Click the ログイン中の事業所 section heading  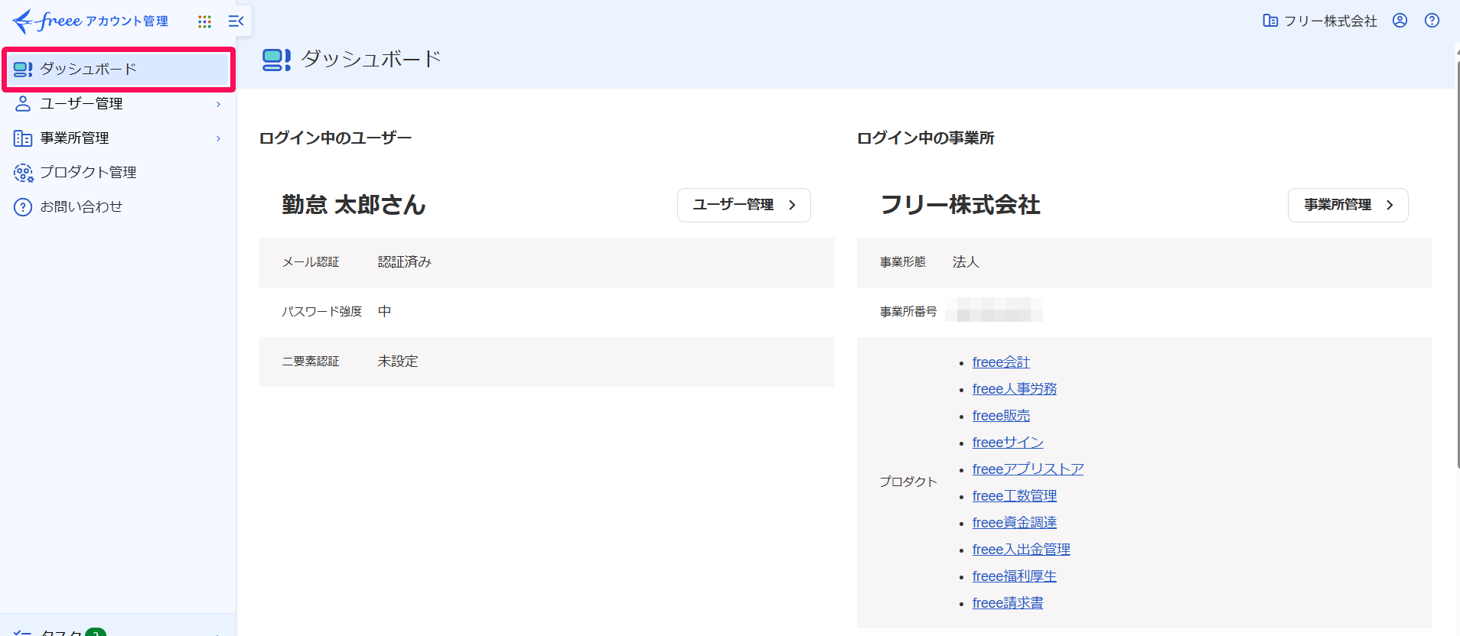[x=925, y=138]
